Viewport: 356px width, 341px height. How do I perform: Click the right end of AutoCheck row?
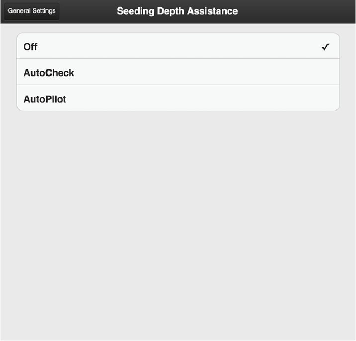(x=323, y=73)
